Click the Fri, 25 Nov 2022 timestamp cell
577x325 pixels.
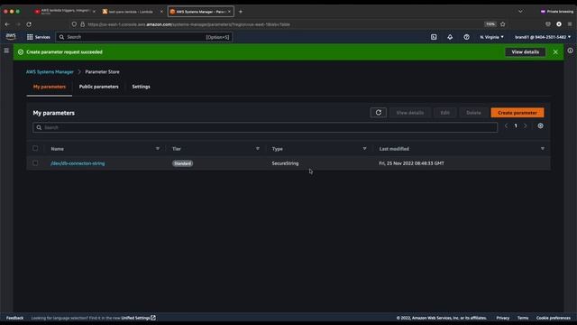pos(411,163)
